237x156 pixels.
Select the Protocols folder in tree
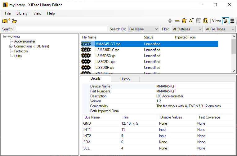pyautogui.click(x=21, y=51)
